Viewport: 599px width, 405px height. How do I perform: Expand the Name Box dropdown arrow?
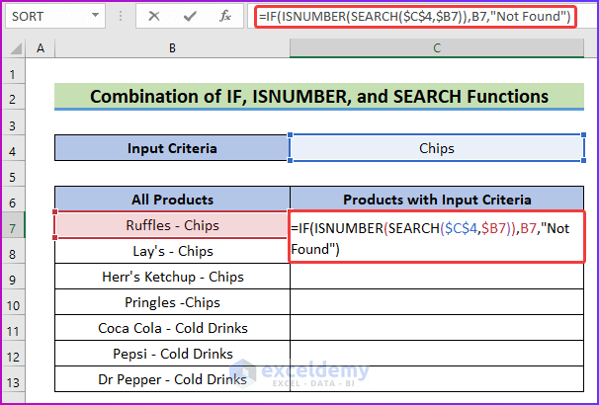coord(94,17)
